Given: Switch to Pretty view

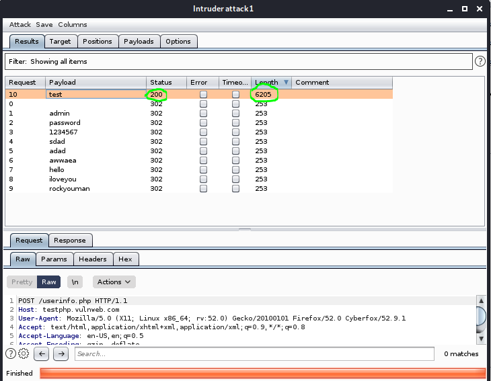Looking at the screenshot, I should coord(22,282).
